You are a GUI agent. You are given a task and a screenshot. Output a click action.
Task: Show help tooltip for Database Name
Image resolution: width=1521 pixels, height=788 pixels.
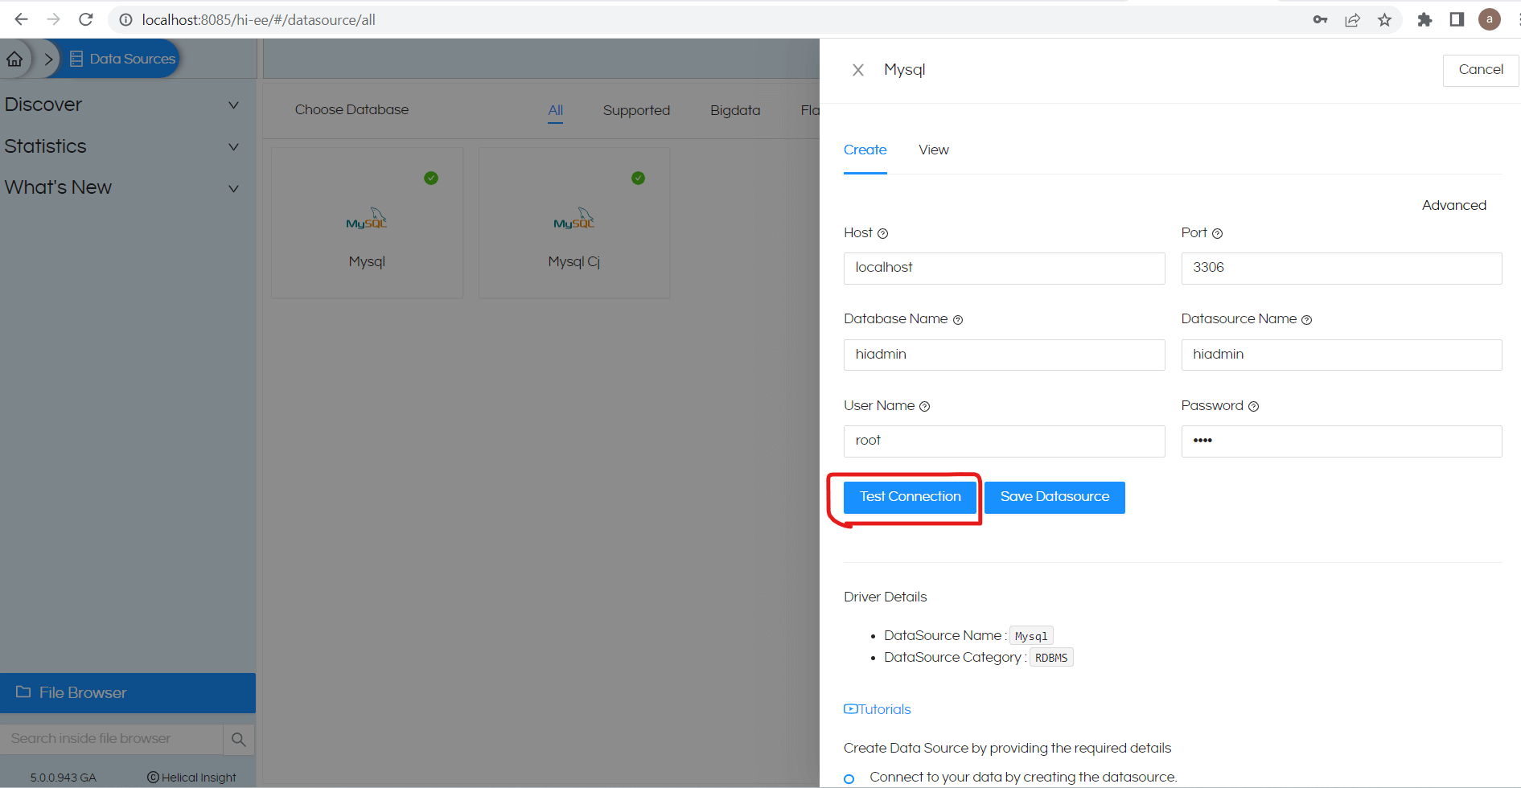click(x=957, y=320)
